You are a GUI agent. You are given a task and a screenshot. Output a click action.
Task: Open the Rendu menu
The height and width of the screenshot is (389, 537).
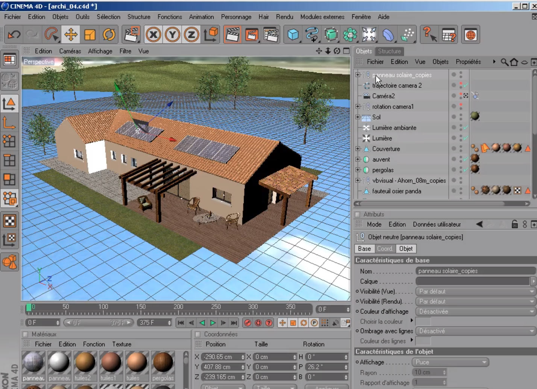tap(284, 17)
